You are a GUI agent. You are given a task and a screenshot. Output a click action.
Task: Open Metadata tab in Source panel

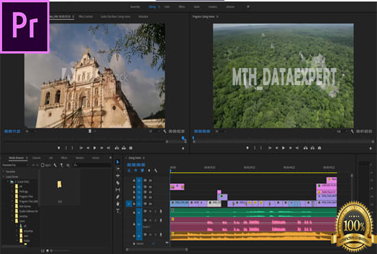click(143, 16)
